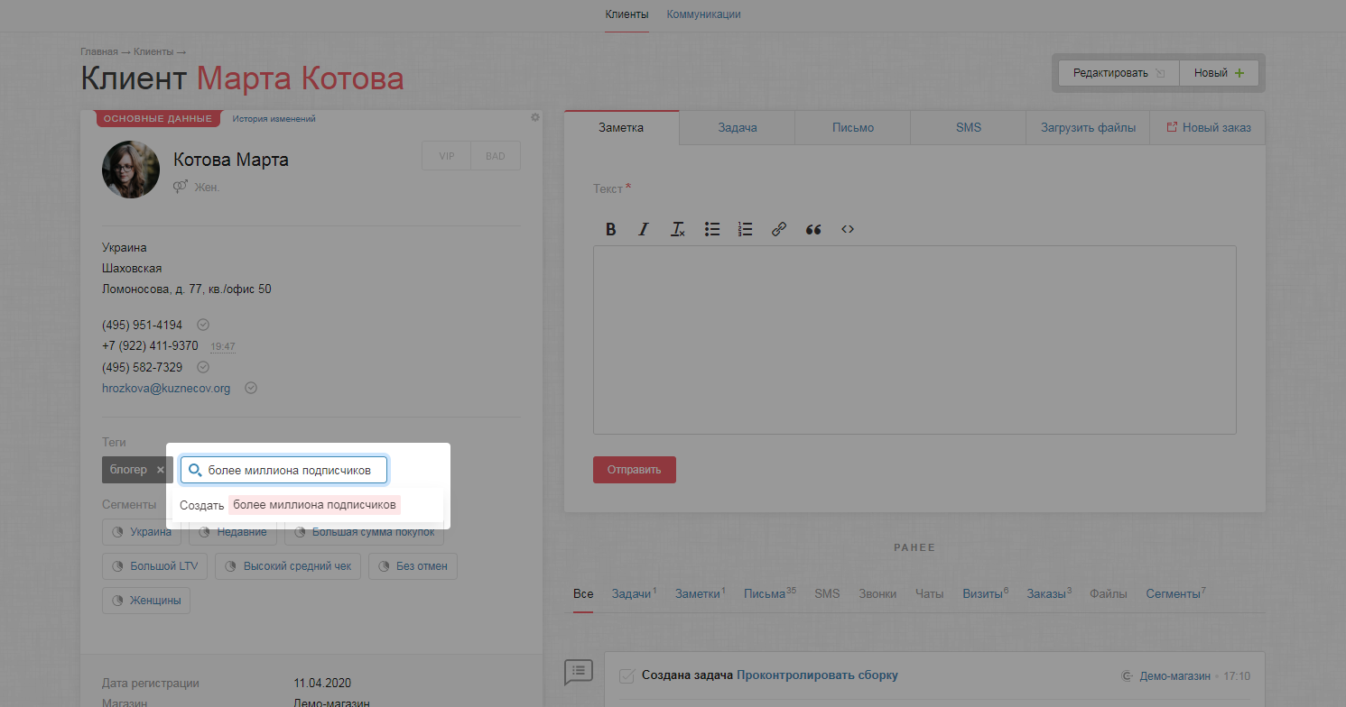Viewport: 1346px width, 707px height.
Task: Click the 'Новый' client button
Action: [1219, 73]
